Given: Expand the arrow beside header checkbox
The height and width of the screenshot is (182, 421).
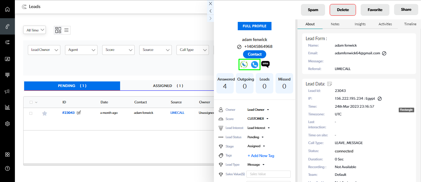Looking at the screenshot, I should pyautogui.click(x=36, y=102).
